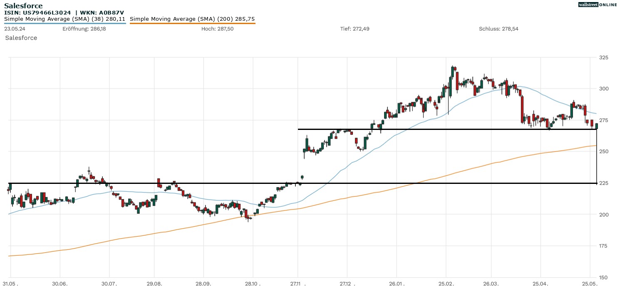Click the Schluss: 278,54 value
Viewport: 620px width, 286px height.
(x=498, y=29)
